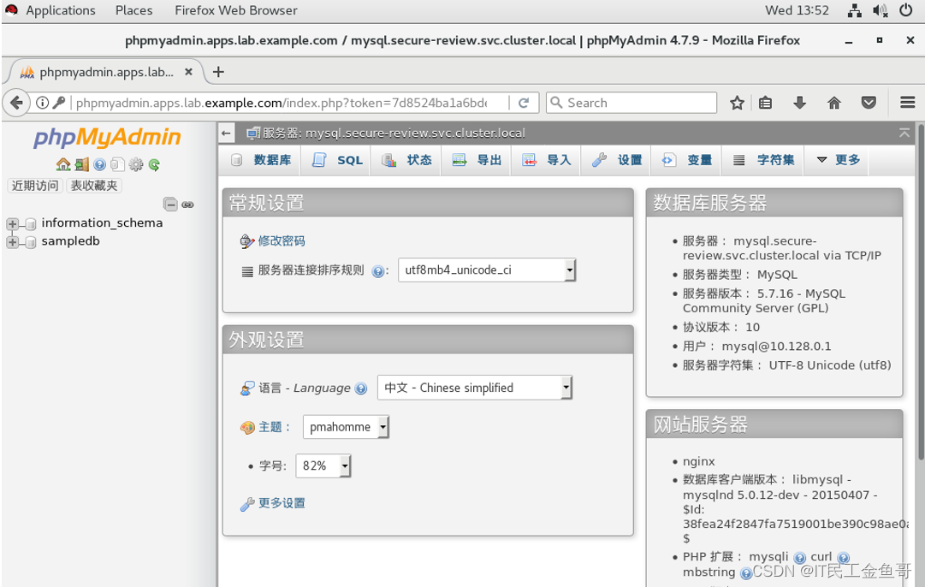Open the utf8mb4_unicode_ci collation dropdown
The height and width of the screenshot is (587, 925).
click(487, 270)
